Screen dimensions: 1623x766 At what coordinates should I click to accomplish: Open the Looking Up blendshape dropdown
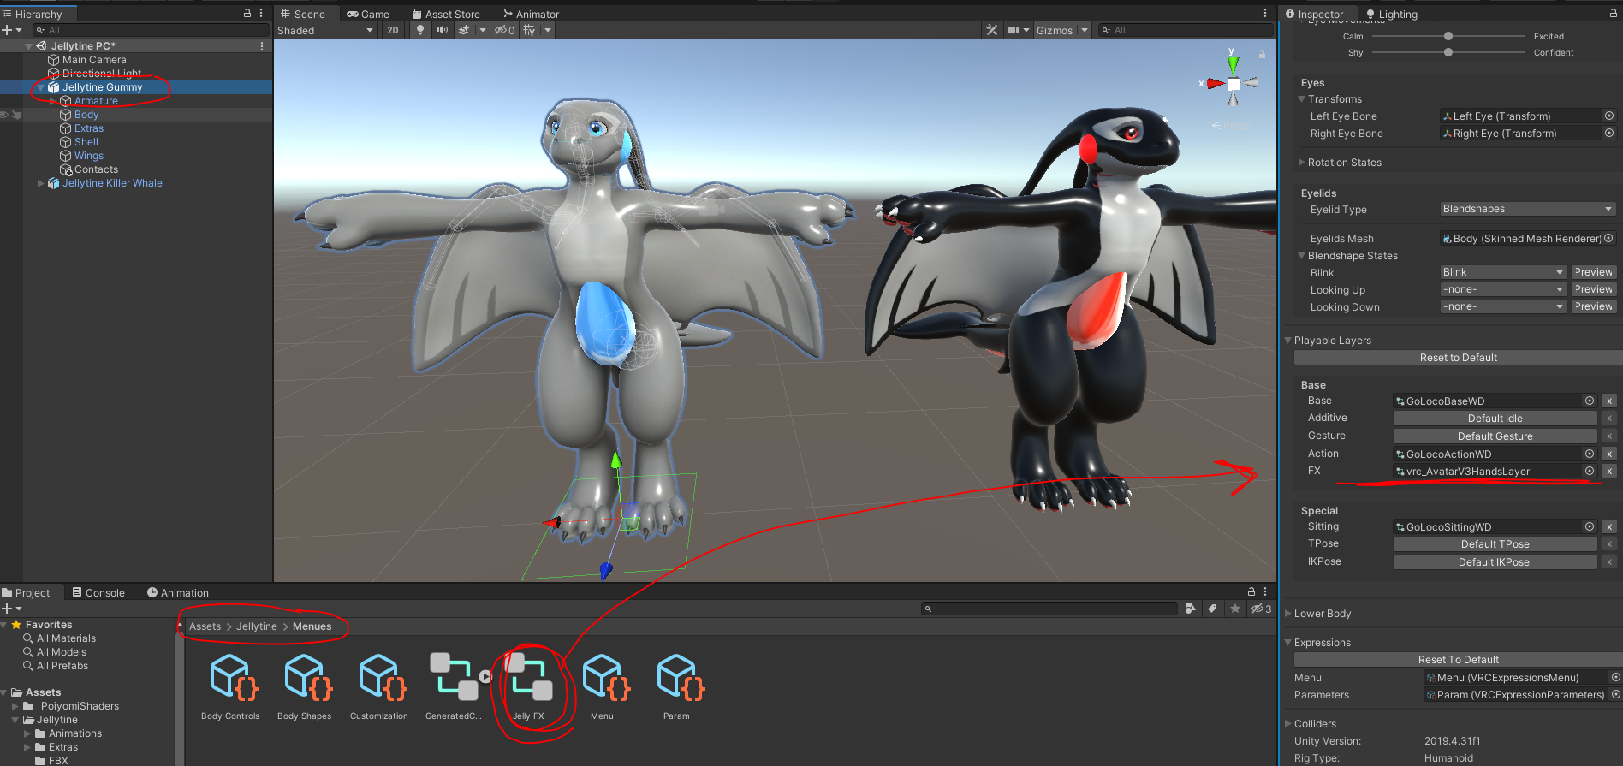[1504, 289]
